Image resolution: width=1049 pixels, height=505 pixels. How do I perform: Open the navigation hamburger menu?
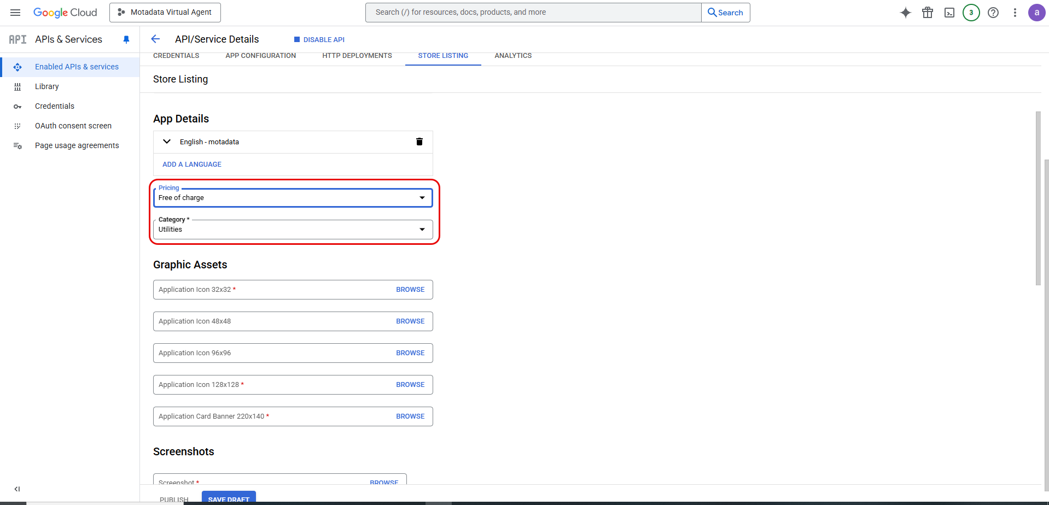pos(15,12)
